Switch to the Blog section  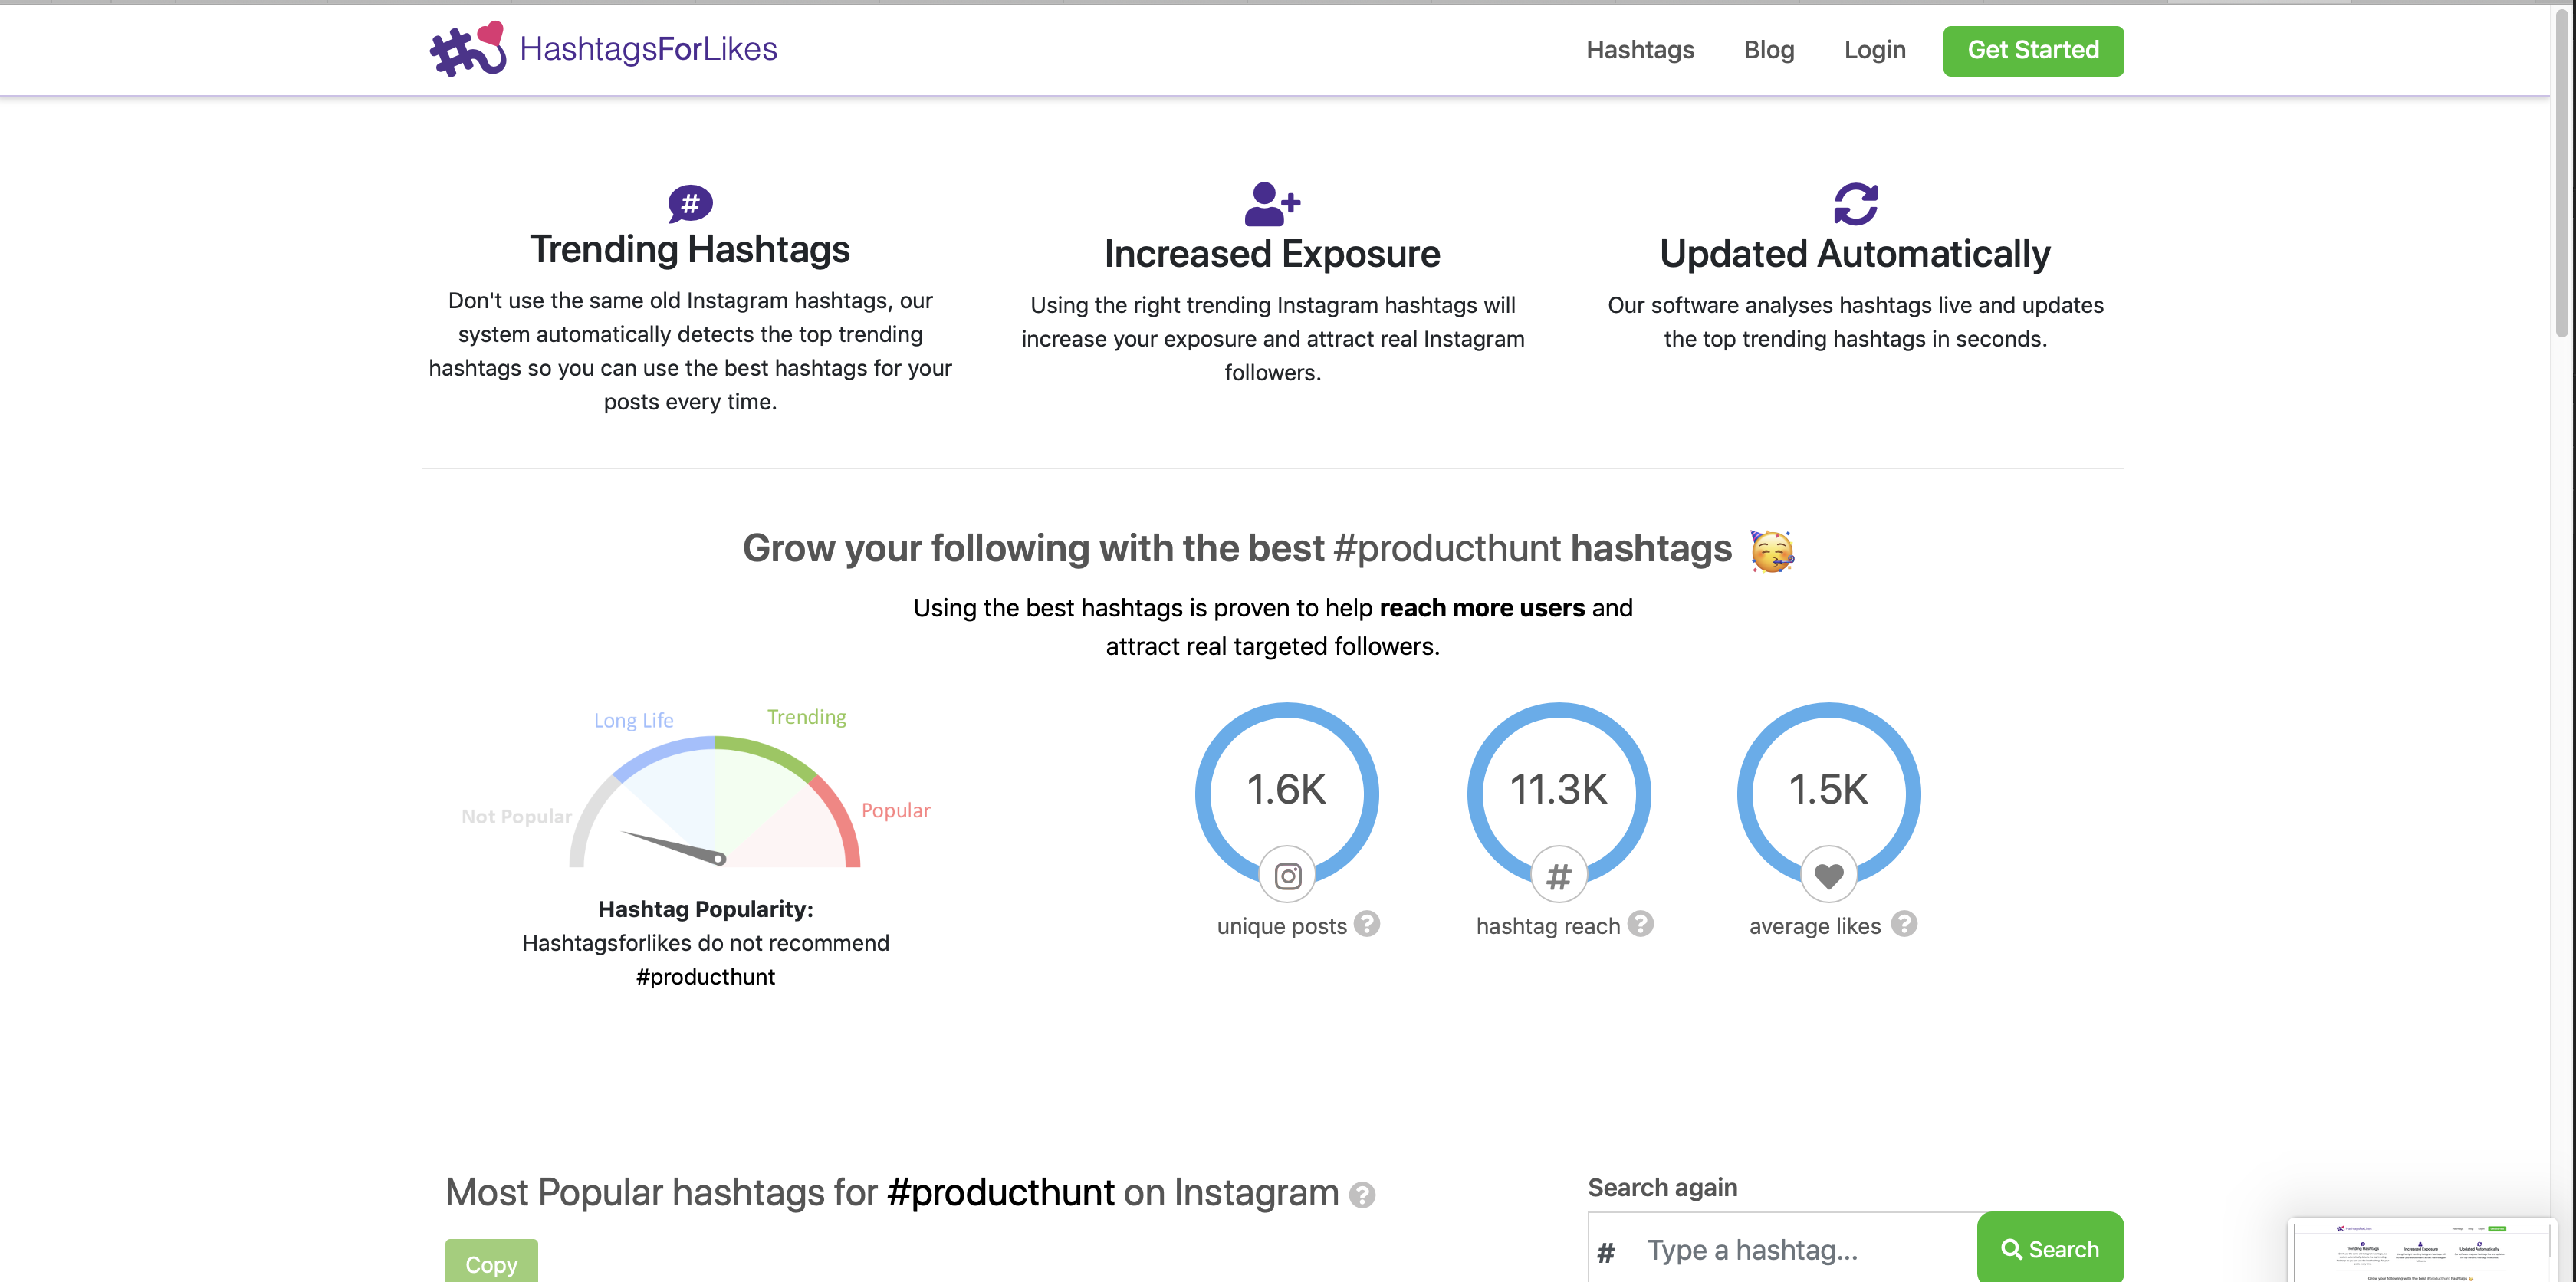point(1768,50)
